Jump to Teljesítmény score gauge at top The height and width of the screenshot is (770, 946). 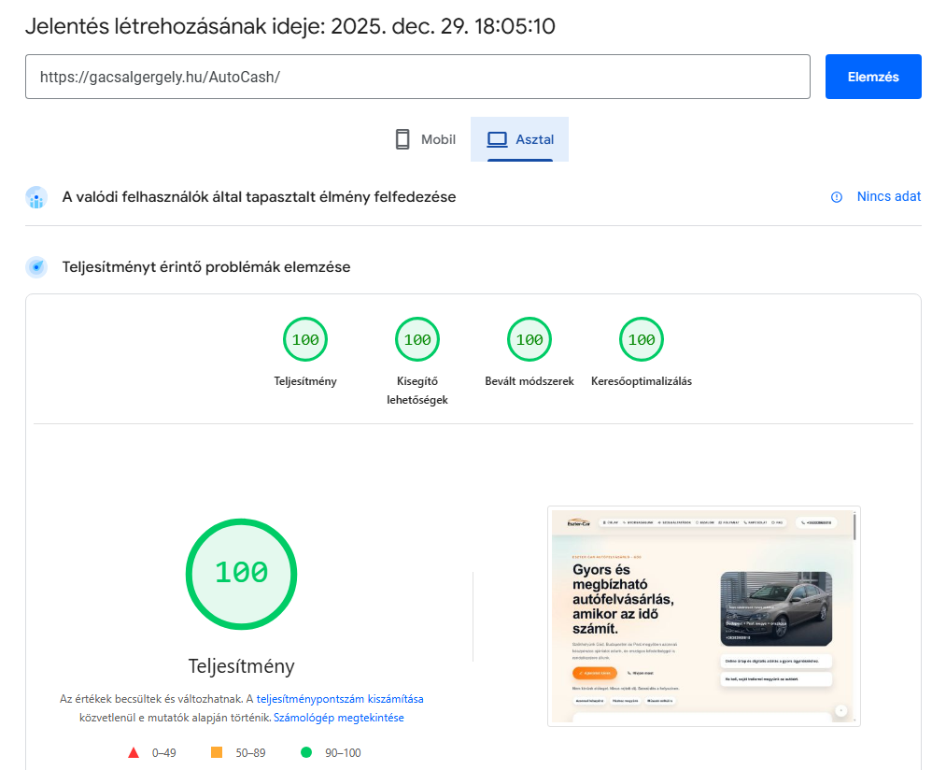coord(305,340)
